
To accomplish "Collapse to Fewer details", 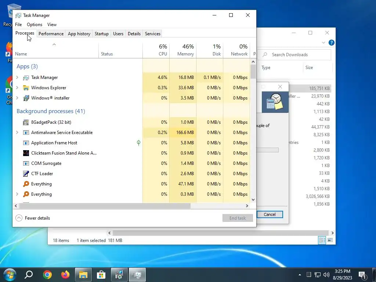I will coord(33,218).
